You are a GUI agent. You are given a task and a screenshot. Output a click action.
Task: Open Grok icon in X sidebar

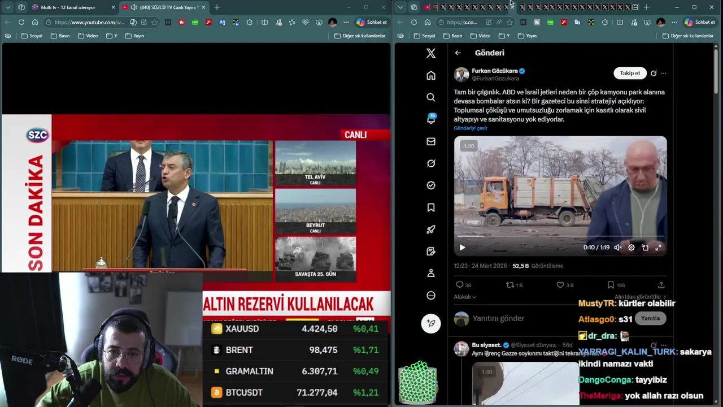pos(431,163)
